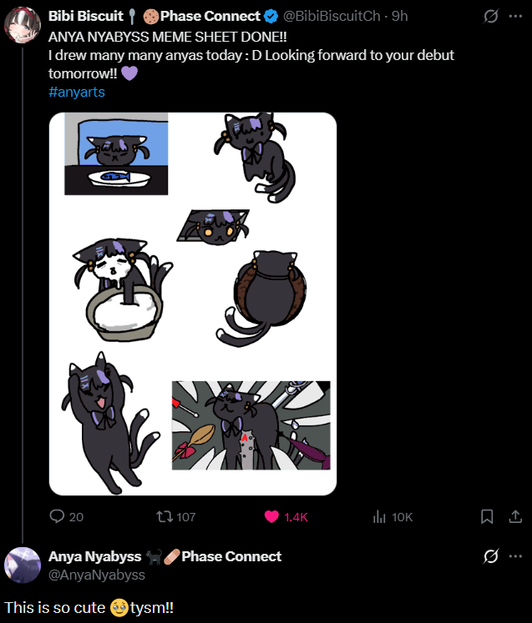532x623 pixels.
Task: Open Anya Nyabyss's profile avatar
Action: (23, 565)
